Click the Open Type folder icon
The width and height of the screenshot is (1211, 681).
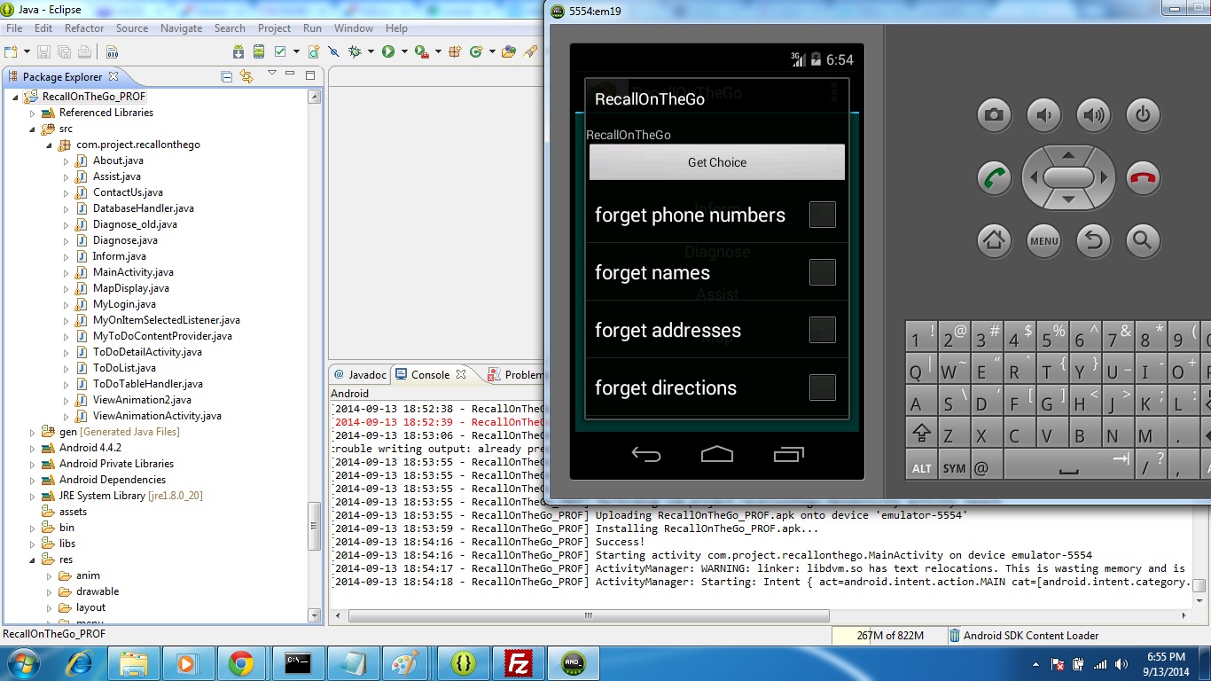509,51
